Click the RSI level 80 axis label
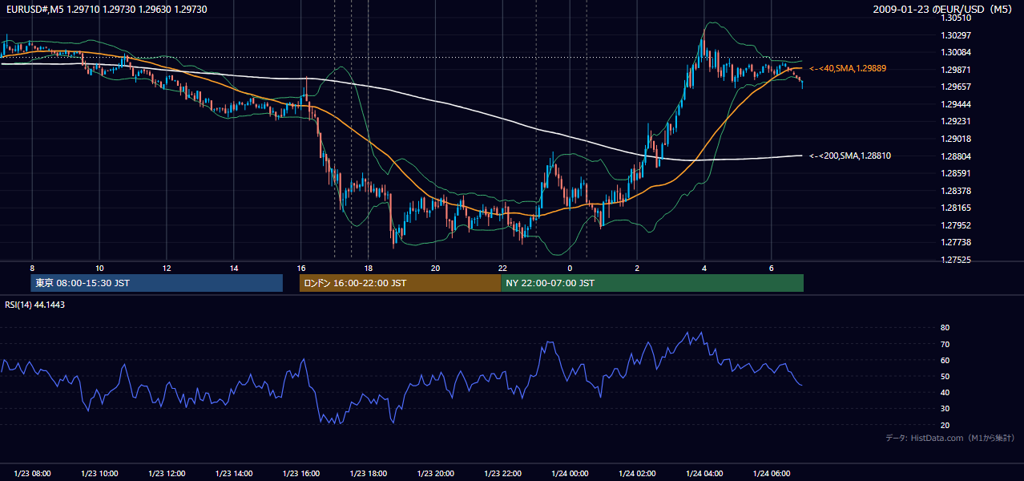The width and height of the screenshot is (1024, 481). coord(945,328)
